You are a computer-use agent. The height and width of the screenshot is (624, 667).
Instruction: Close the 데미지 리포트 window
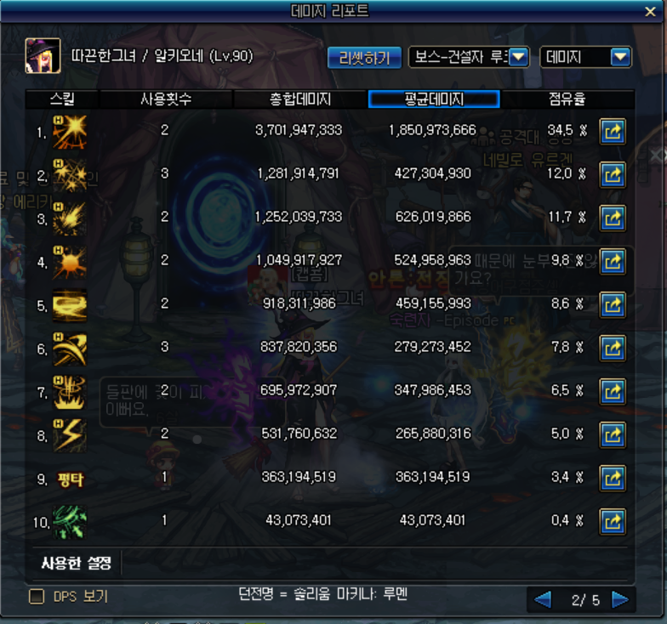click(x=650, y=12)
